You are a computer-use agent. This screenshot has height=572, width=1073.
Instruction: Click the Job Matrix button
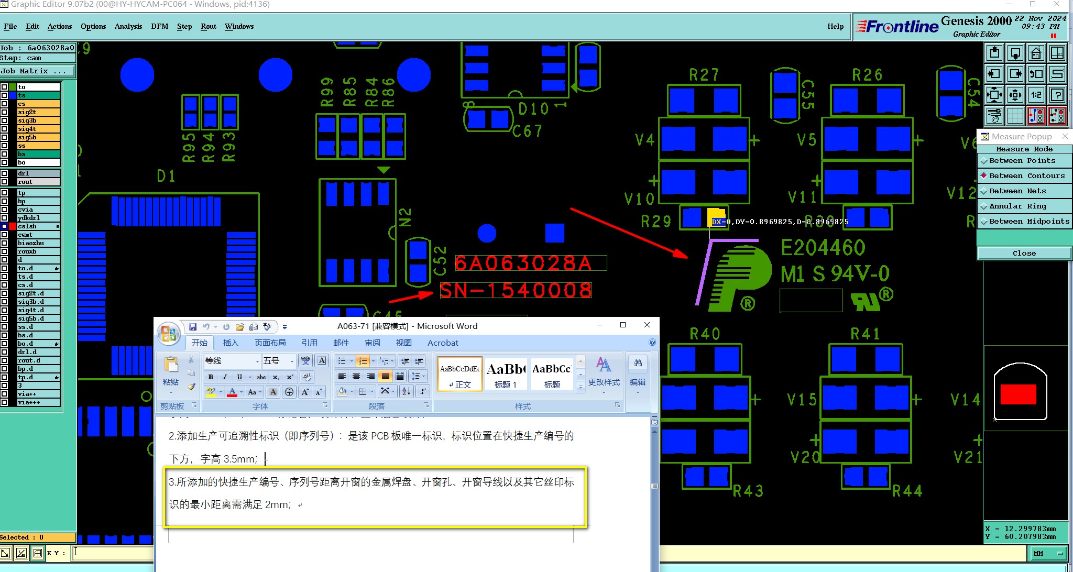pyautogui.click(x=38, y=71)
